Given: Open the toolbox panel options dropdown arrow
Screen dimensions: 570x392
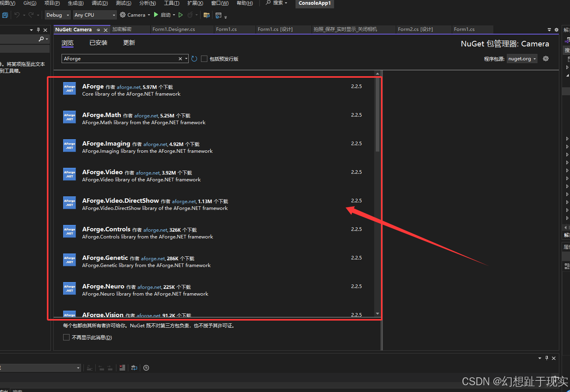Looking at the screenshot, I should (31, 30).
